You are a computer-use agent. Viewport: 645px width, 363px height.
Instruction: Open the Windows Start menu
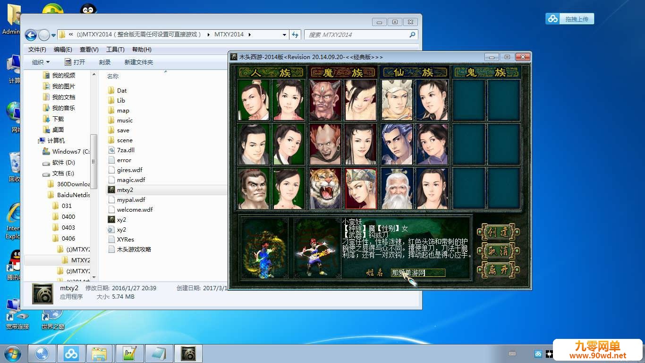pyautogui.click(x=12, y=354)
